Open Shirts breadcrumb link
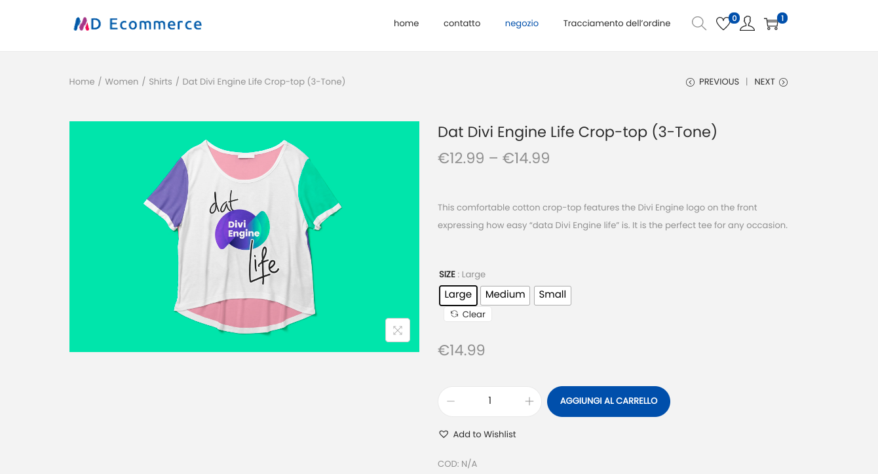 [161, 82]
